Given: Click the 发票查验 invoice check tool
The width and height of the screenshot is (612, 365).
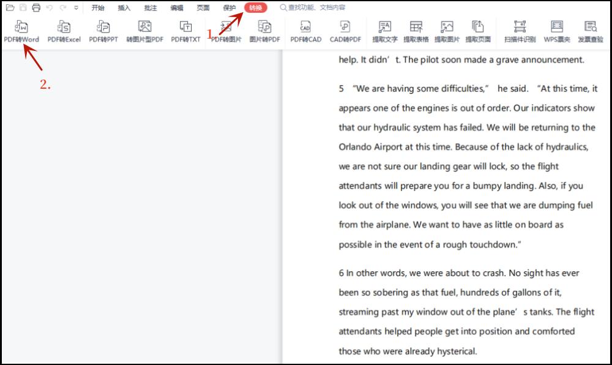Looking at the screenshot, I should (591, 31).
